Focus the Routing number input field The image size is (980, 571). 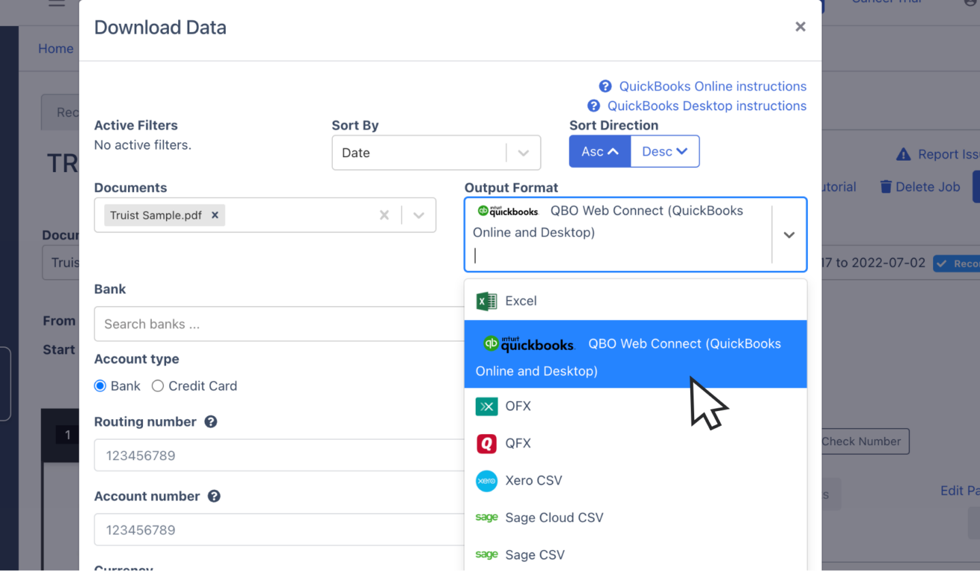click(x=279, y=455)
